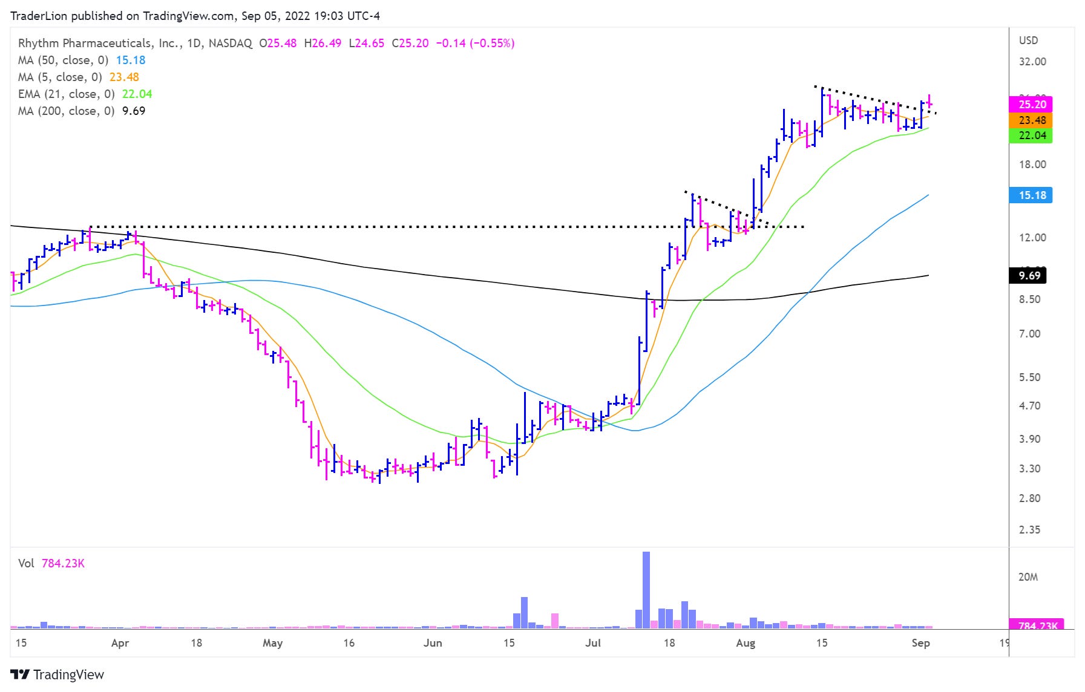Click the C25.20 close price value
1085x692 pixels.
(x=410, y=44)
